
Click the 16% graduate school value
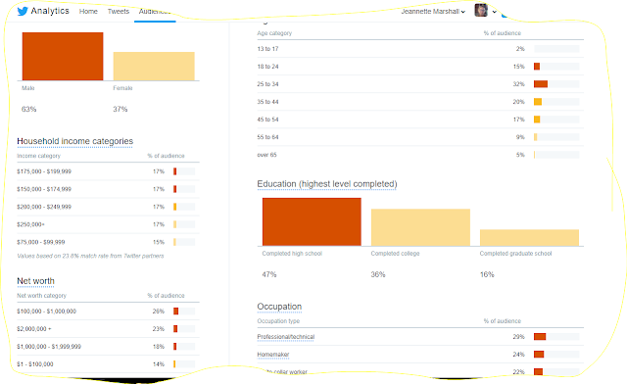pos(487,275)
